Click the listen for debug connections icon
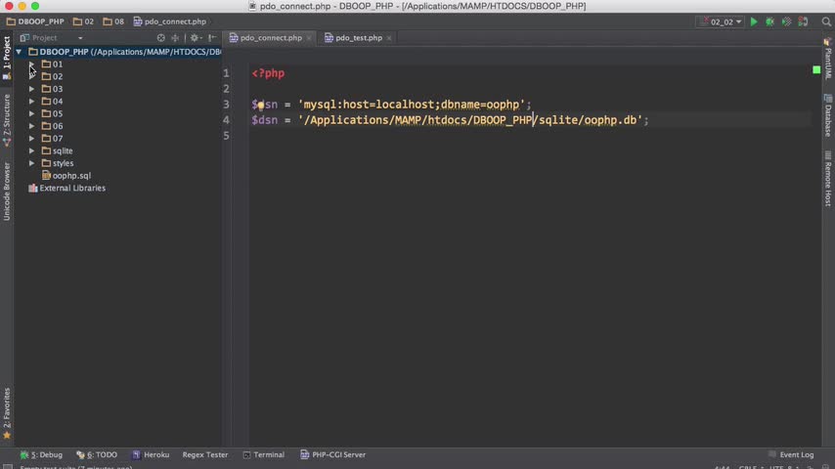The width and height of the screenshot is (835, 469). tap(803, 21)
